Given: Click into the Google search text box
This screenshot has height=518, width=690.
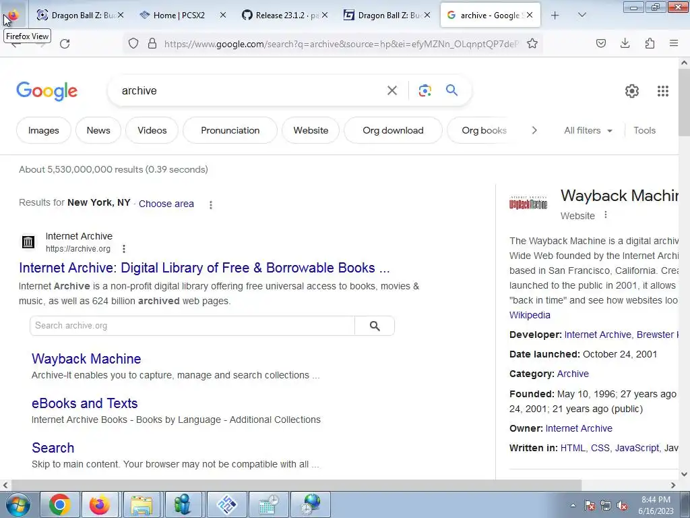Looking at the screenshot, I should click(x=251, y=91).
